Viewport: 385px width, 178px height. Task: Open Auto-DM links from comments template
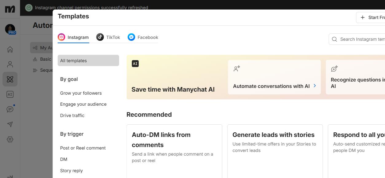point(174,151)
